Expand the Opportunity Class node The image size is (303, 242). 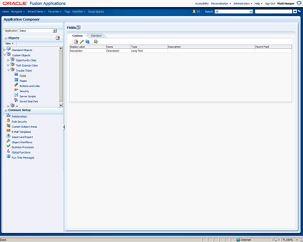[9, 60]
